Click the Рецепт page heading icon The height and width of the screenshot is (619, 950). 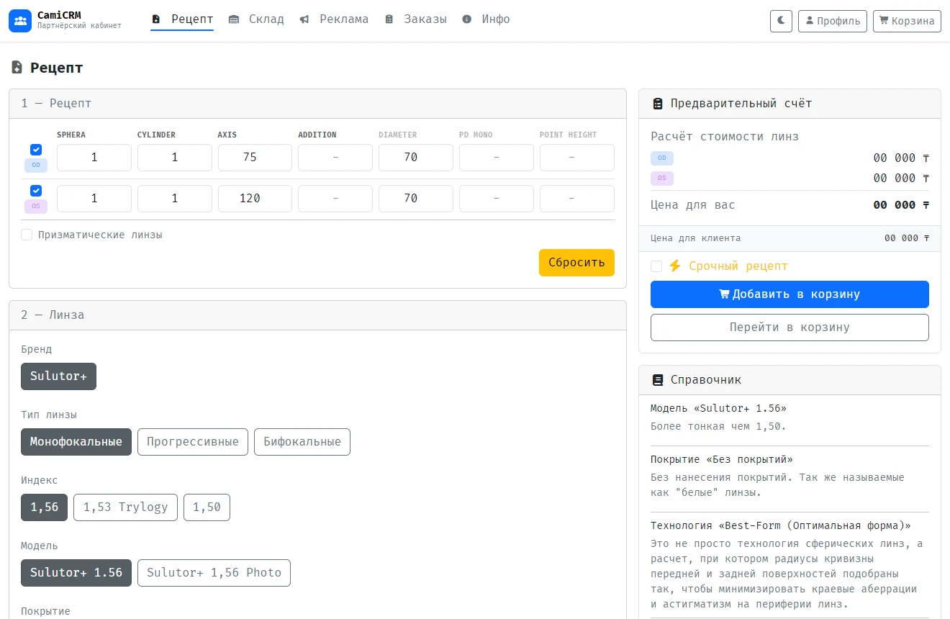17,68
